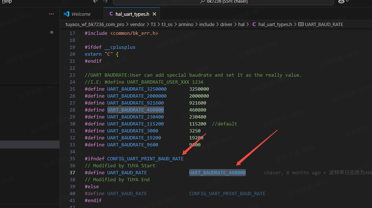The height and width of the screenshot is (208, 372).
Task: Open the Copilot chat icon
Action: [x=341, y=1]
